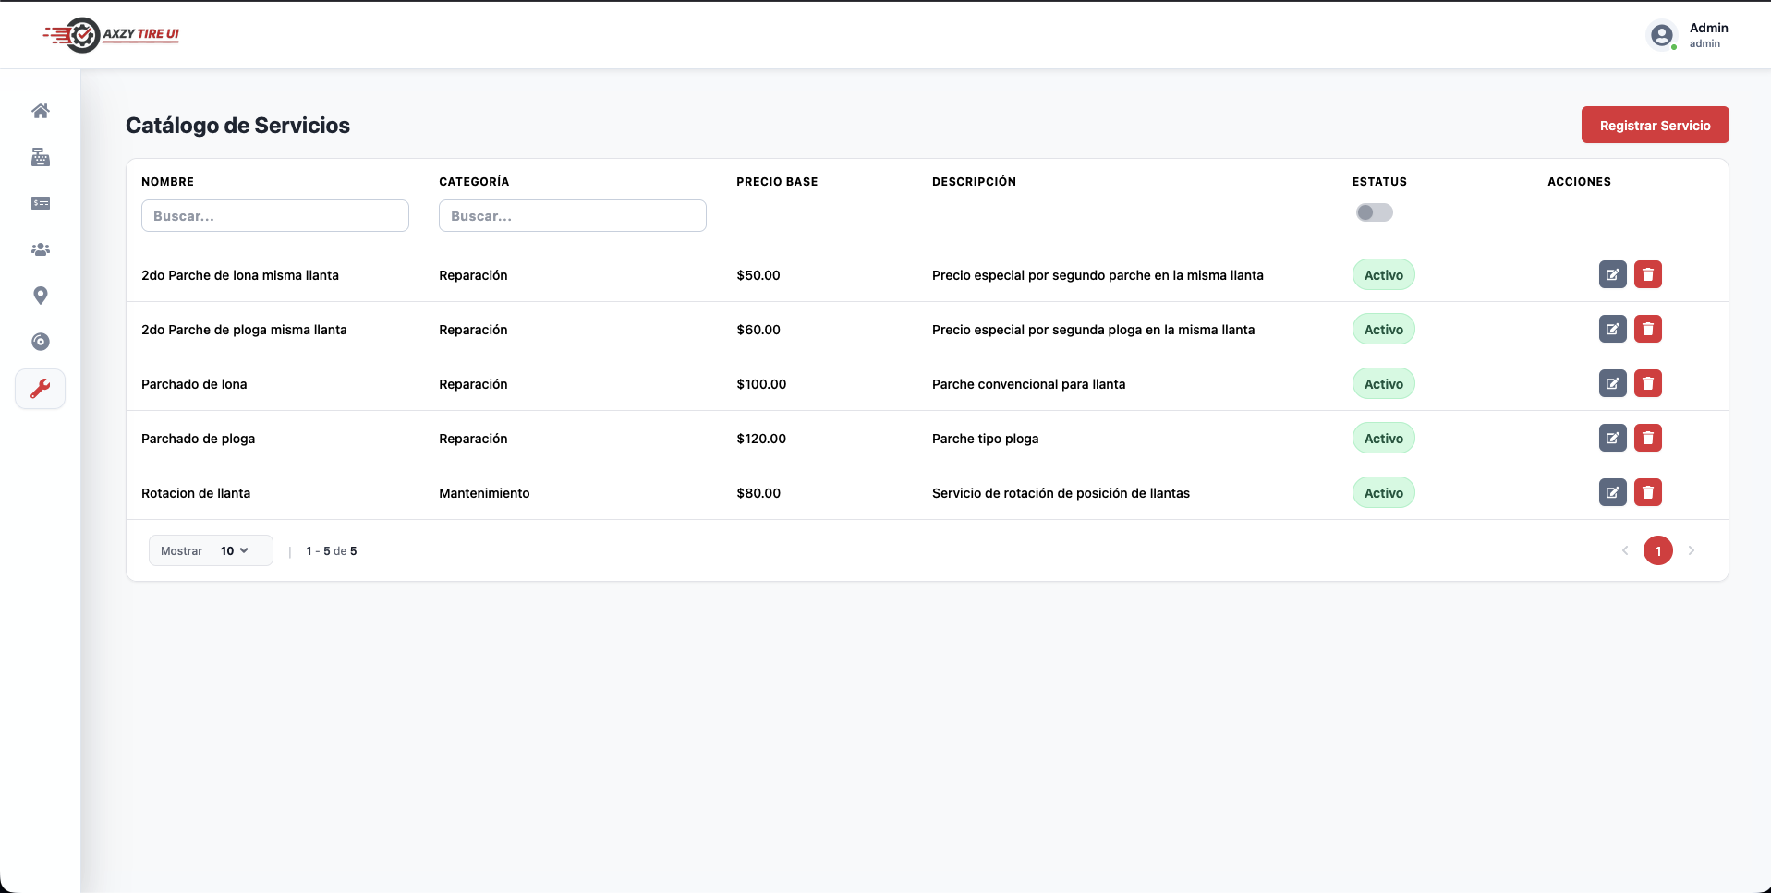This screenshot has height=893, width=1771.
Task: Focus the Categoría search field
Action: coord(572,216)
